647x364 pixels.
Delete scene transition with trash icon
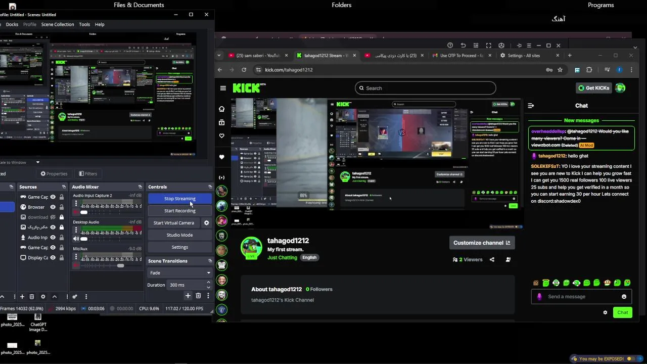pyautogui.click(x=198, y=296)
